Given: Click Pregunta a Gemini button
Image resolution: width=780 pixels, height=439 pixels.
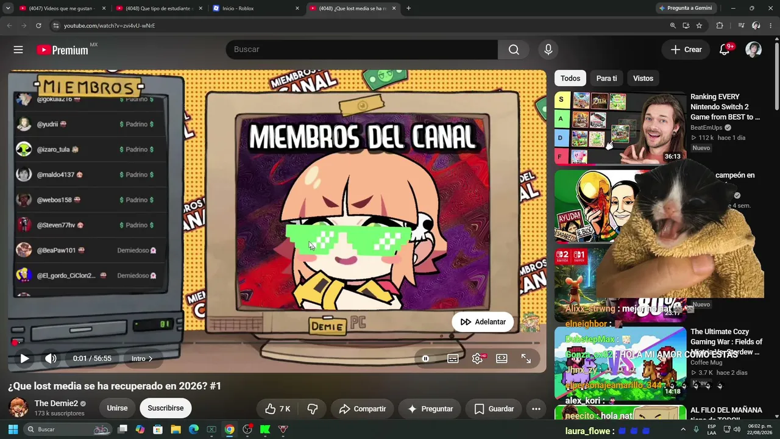Looking at the screenshot, I should pos(686,9).
